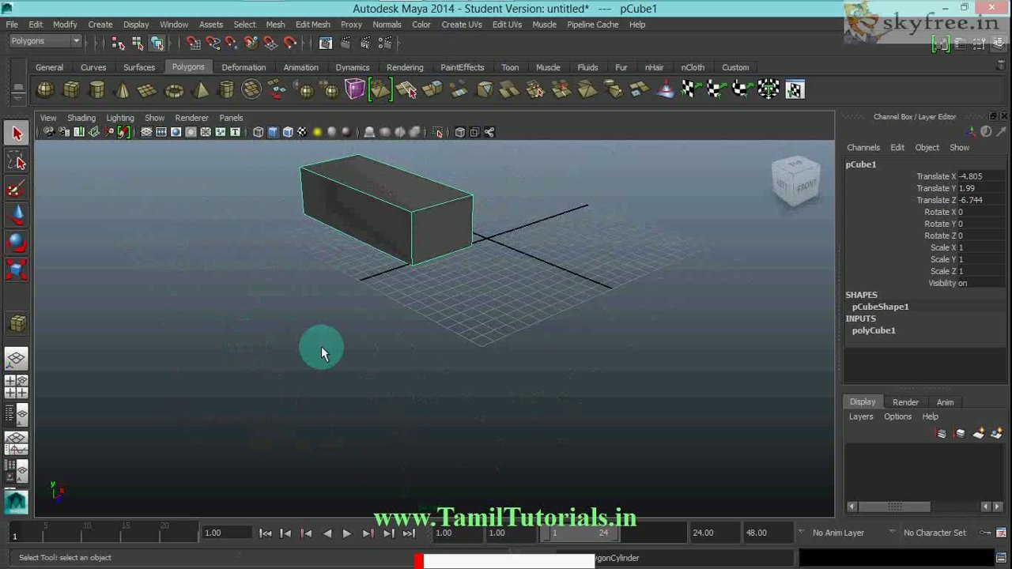
Task: Open the Channel Box Channels menu
Action: pyautogui.click(x=863, y=148)
